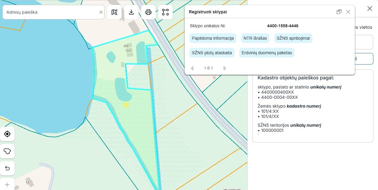Click building label 10A on map
378x190 pixels.
[128, 51]
